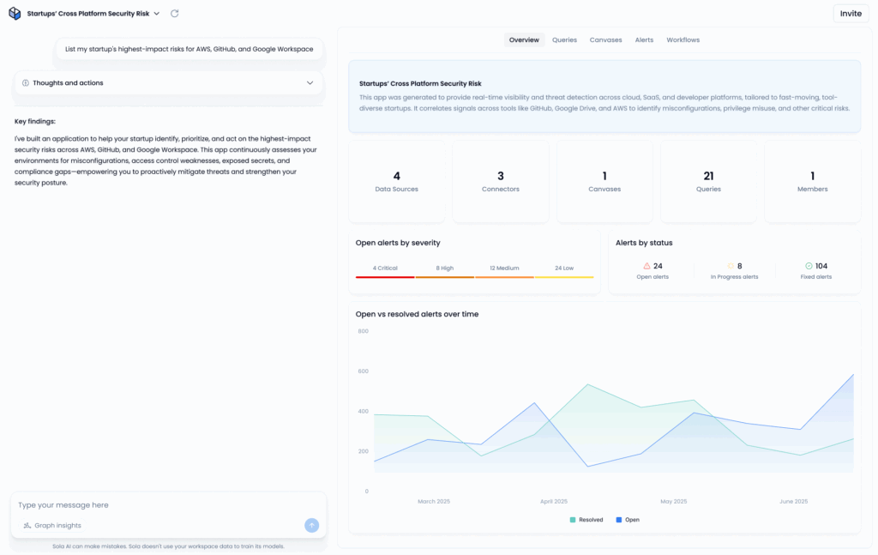878x555 pixels.
Task: Click the send message arrow icon
Action: tap(311, 524)
